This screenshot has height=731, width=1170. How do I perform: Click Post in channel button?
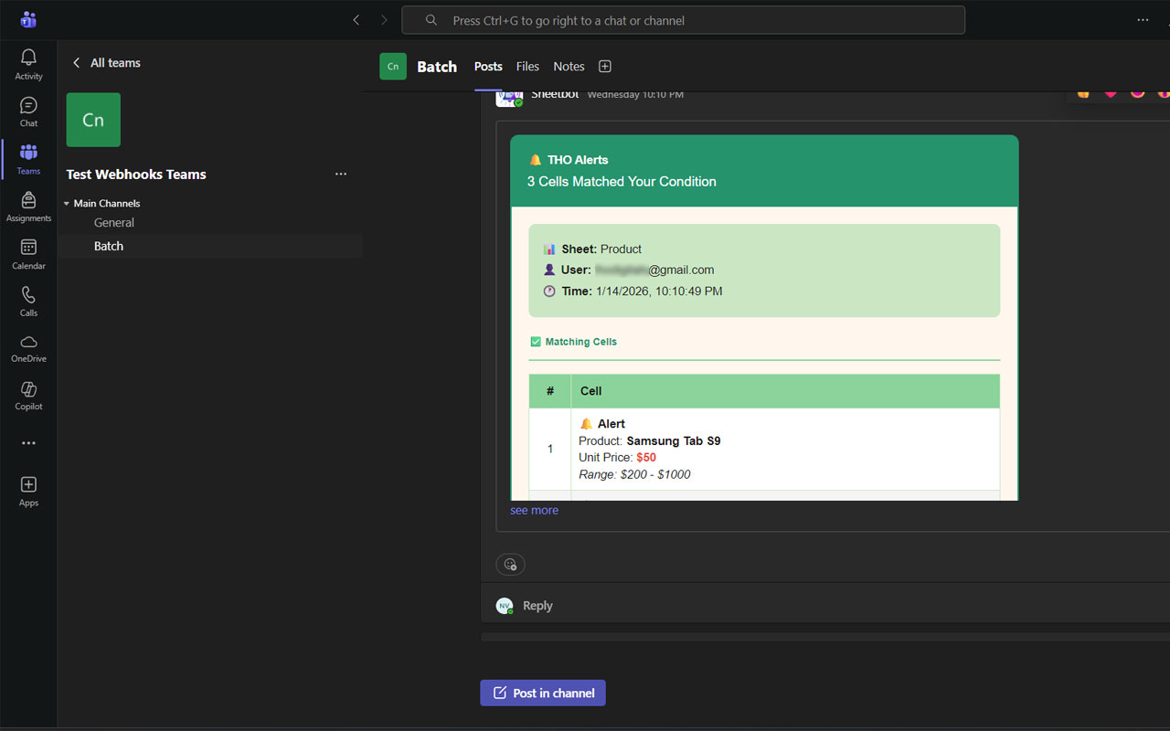click(x=543, y=693)
